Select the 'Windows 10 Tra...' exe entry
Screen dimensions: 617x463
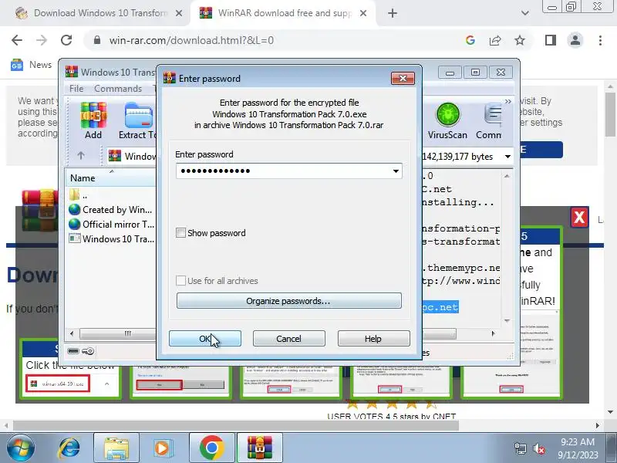[111, 239]
